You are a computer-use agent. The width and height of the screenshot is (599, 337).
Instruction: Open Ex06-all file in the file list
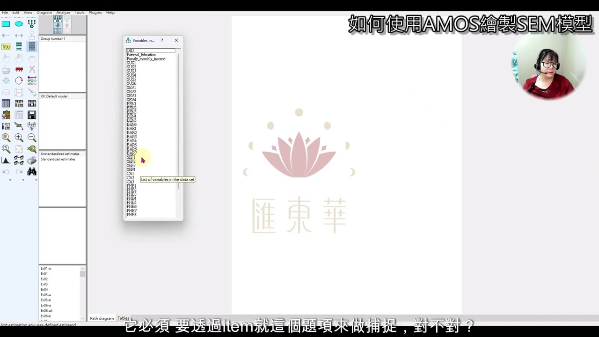point(46,311)
